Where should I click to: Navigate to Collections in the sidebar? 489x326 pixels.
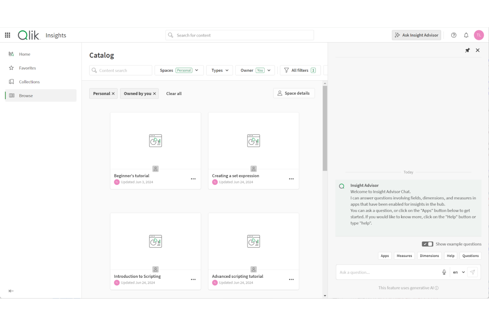29,82
